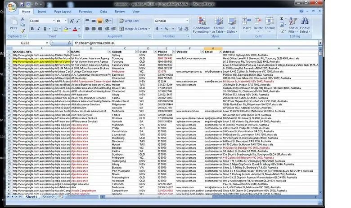Image resolution: width=351 pixels, height=208 pixels.
Task: Click the Cut scissors icon
Action: click(22, 19)
